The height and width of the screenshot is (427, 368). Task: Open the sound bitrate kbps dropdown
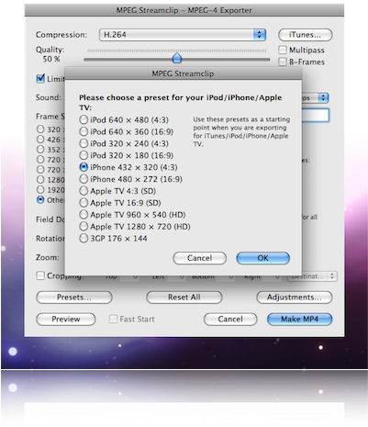(315, 98)
